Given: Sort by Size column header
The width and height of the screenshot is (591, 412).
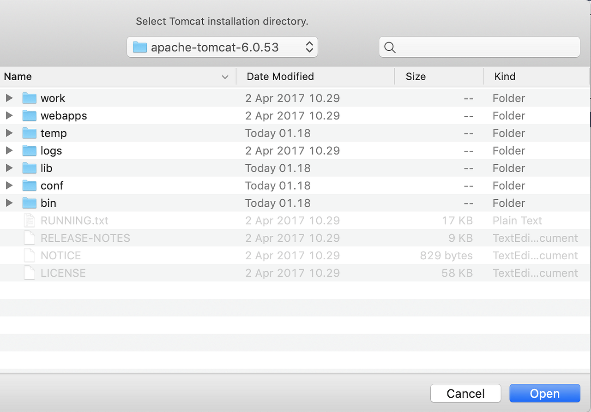Looking at the screenshot, I should click(x=440, y=77).
